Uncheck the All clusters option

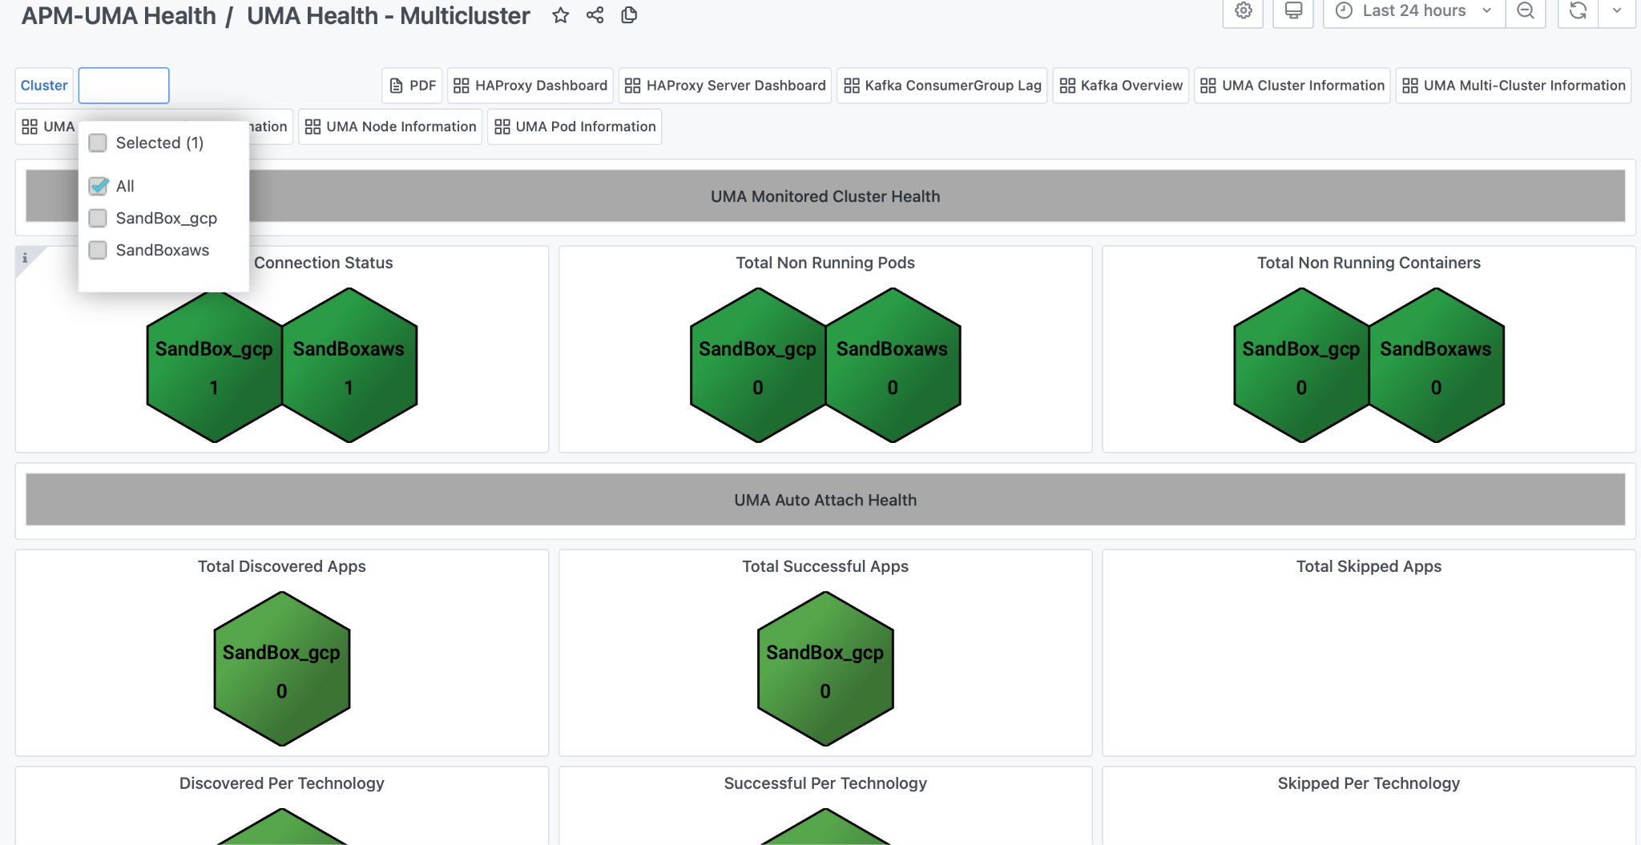[98, 186]
